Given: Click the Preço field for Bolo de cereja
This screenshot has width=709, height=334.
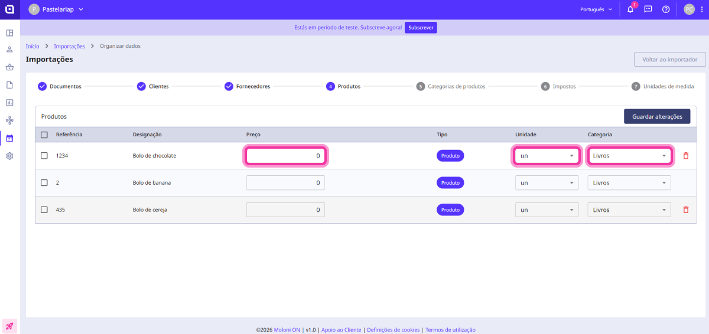Looking at the screenshot, I should click(x=285, y=210).
